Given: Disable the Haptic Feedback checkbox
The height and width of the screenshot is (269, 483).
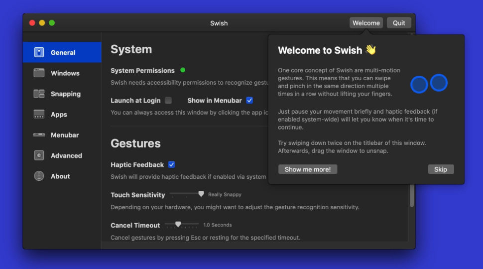Looking at the screenshot, I should coord(171,164).
